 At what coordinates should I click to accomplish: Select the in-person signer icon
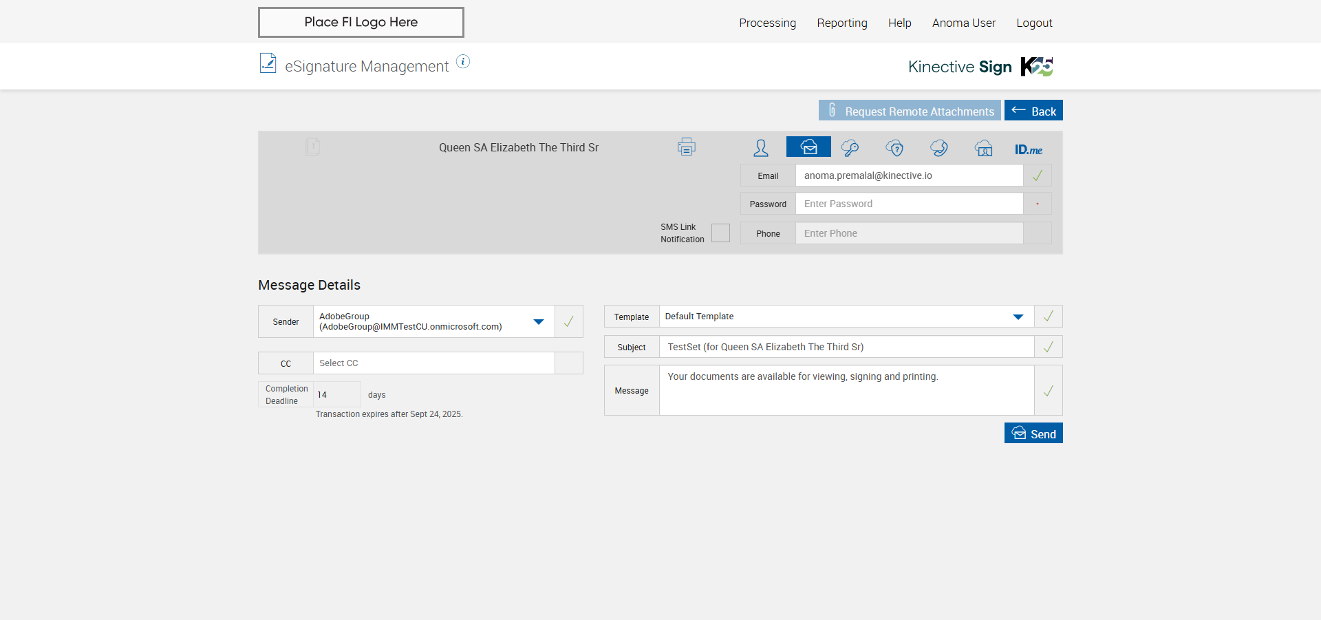click(x=761, y=148)
